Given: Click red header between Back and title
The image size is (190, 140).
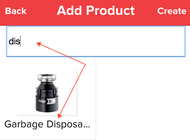Looking at the screenshot, I should coord(42,11).
